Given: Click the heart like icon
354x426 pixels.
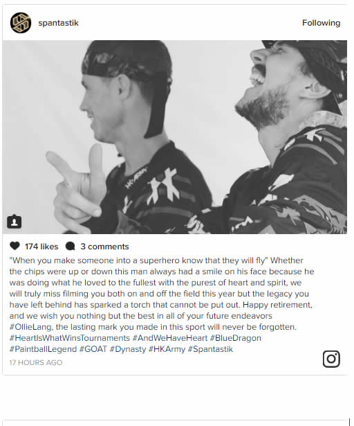Looking at the screenshot, I should 15,246.
